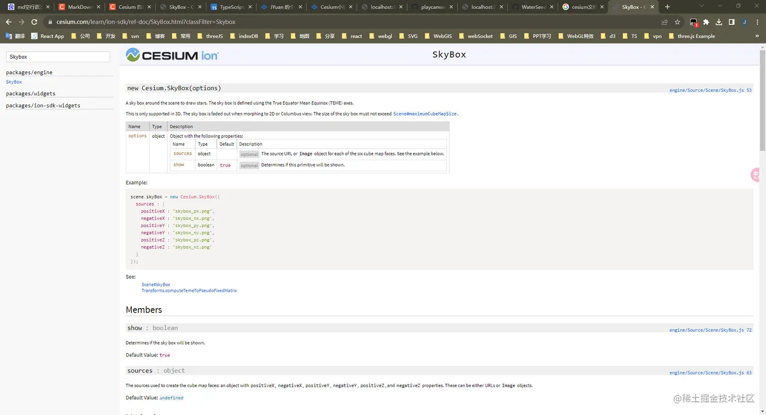Viewport: 766px width, 415px height.
Task: View site information lock icon
Action: 50,22
